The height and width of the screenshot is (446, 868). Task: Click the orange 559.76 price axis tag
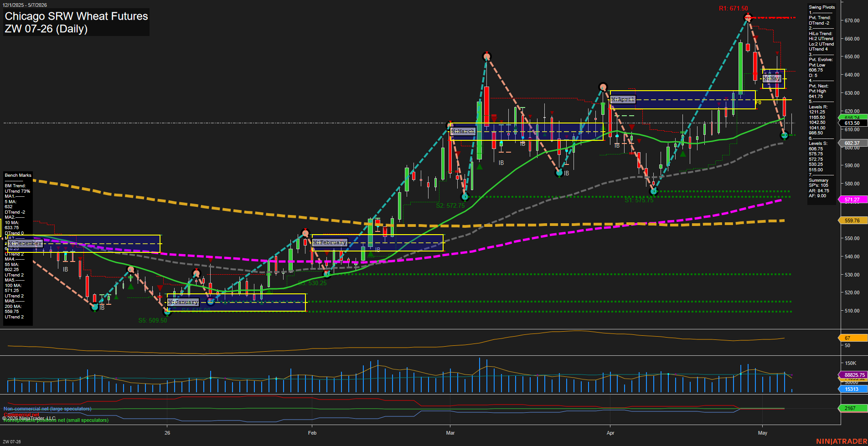pos(852,220)
